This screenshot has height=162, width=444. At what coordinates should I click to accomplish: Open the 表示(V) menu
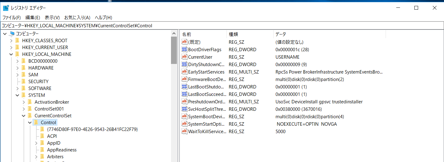52,18
